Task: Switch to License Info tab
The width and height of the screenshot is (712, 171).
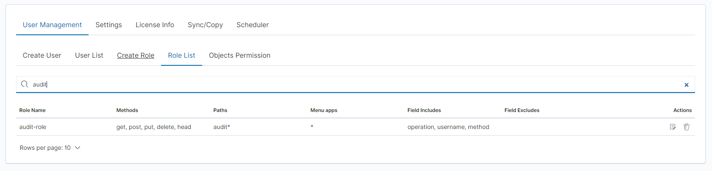Action: point(155,25)
